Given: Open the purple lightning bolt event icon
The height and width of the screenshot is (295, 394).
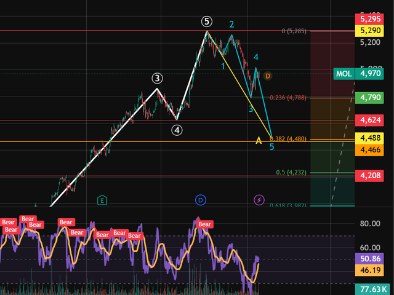Looking at the screenshot, I should (259, 200).
